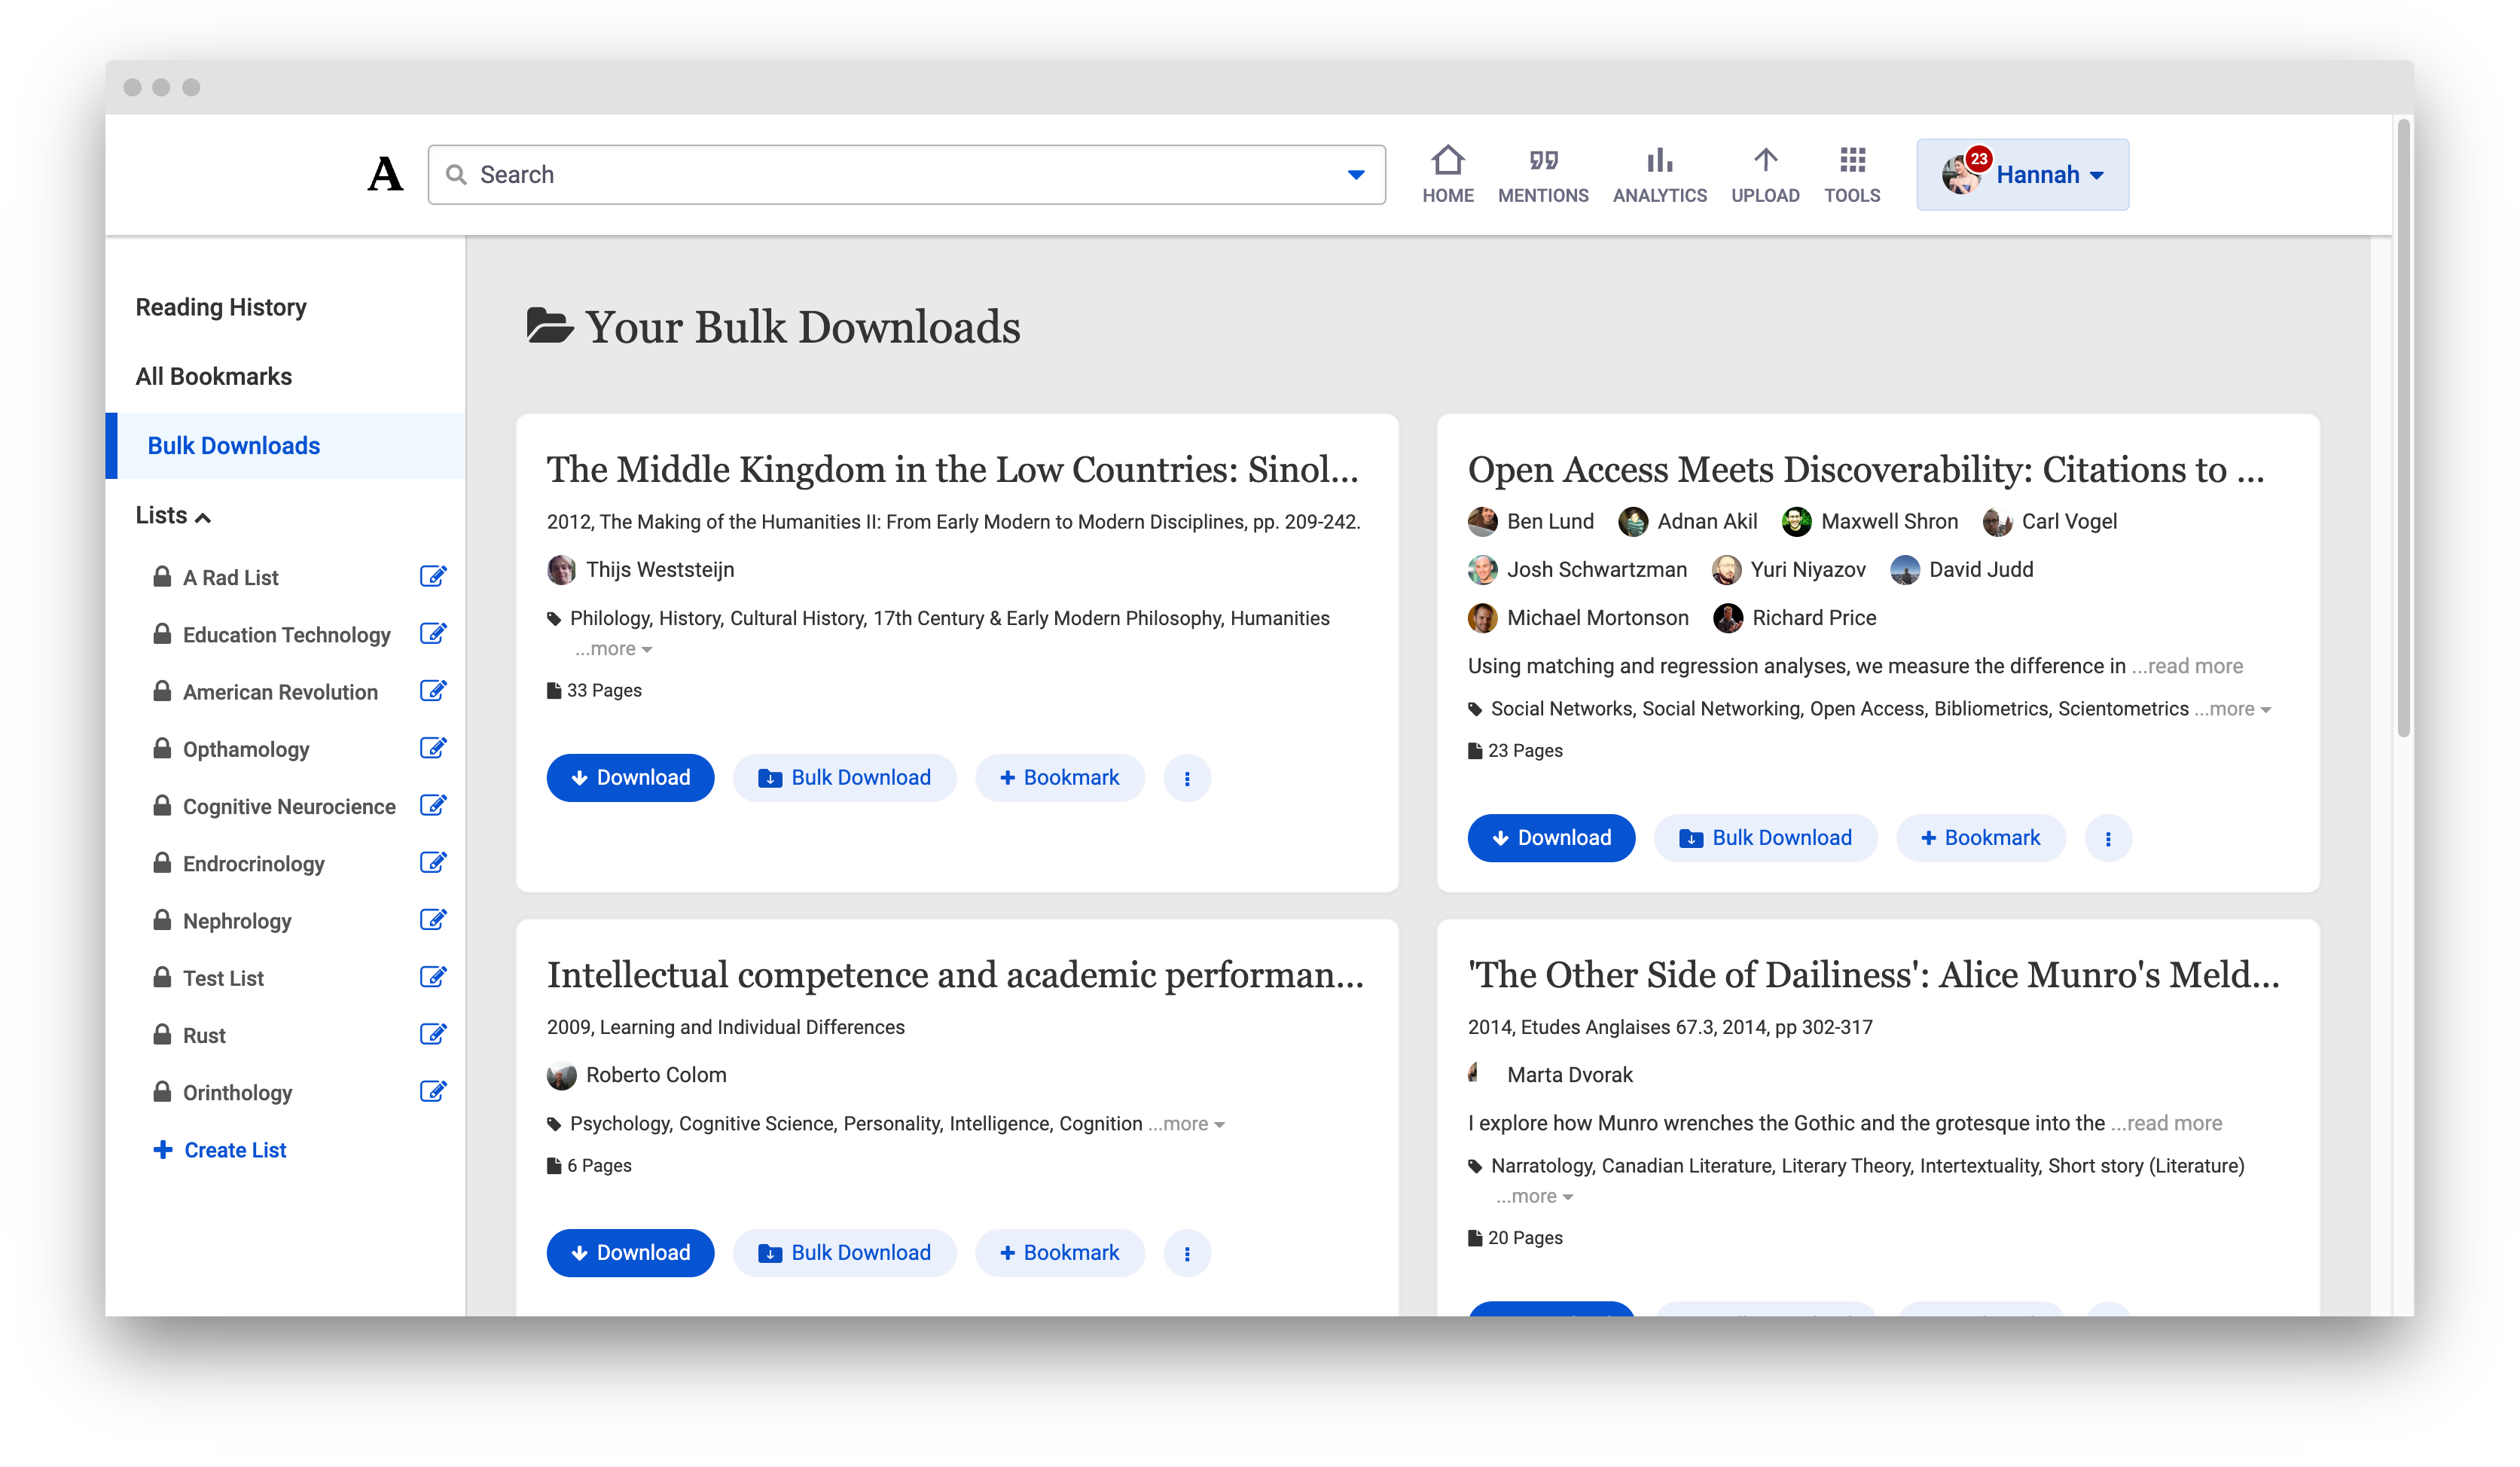Open the Education Technology list
Viewport: 2520px width, 1467px height.
[286, 634]
